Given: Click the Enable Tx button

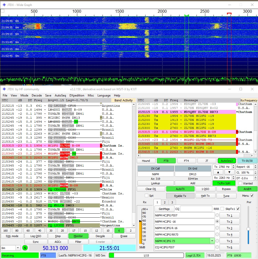Looking at the screenshot, I should pyautogui.click(x=180, y=196).
